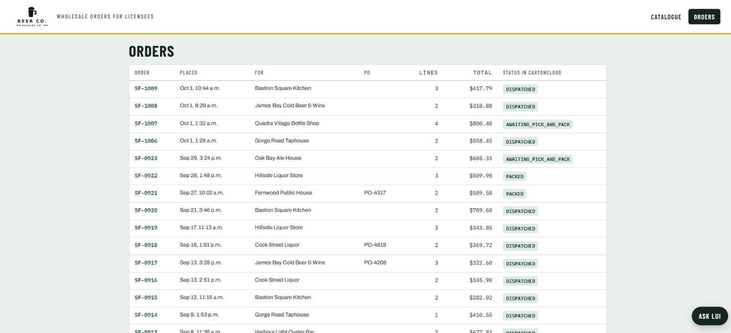
Task: Click Fernwood Public House
Action: pyautogui.click(x=283, y=193)
